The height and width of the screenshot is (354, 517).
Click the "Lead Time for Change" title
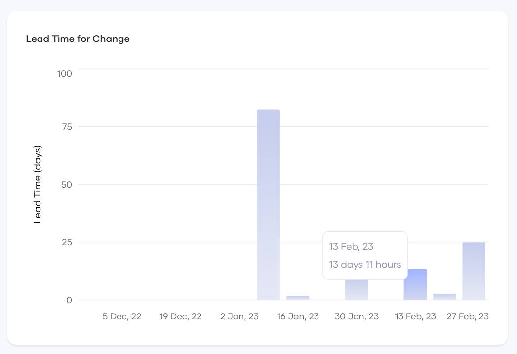pos(78,39)
